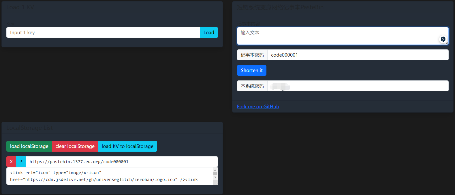This screenshot has width=455, height=195.
Task: Click the link rel icon HTML content text
Action: point(104,176)
